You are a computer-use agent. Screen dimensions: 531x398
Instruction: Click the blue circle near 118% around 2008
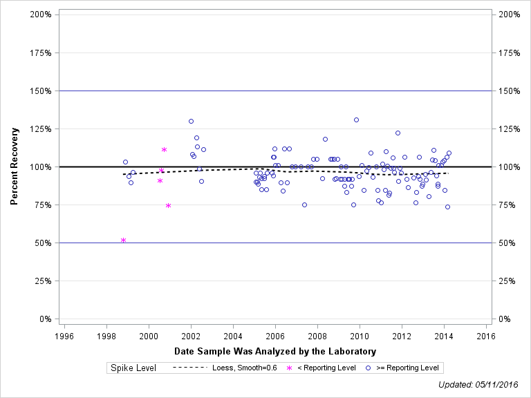[325, 139]
